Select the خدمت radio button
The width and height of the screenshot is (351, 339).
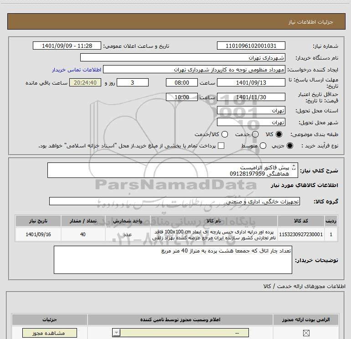(x=255, y=134)
